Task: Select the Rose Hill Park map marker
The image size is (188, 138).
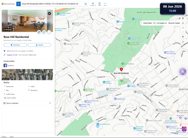Action: [x=123, y=64]
